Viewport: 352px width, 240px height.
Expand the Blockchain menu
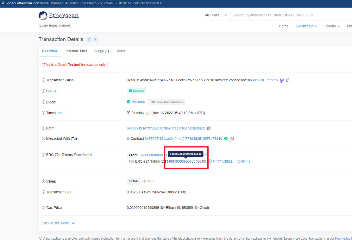point(307,26)
